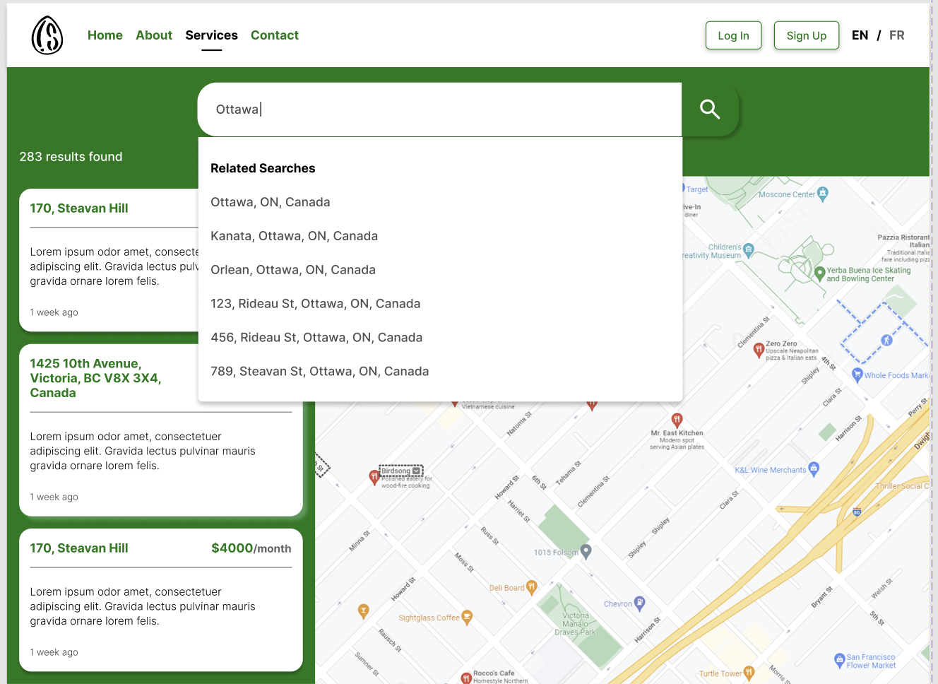This screenshot has width=938, height=684.
Task: Pick Orlean, Ottawa, ON, Canada suggestion
Action: [x=293, y=270]
